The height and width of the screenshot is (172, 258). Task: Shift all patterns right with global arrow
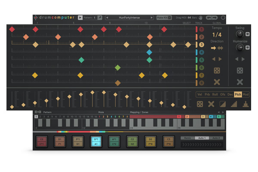click(x=243, y=59)
